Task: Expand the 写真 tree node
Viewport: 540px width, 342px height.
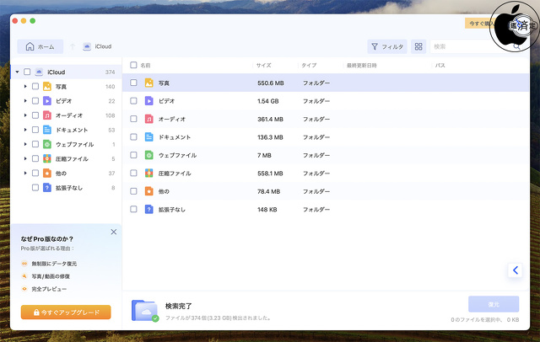Action: pyautogui.click(x=25, y=86)
